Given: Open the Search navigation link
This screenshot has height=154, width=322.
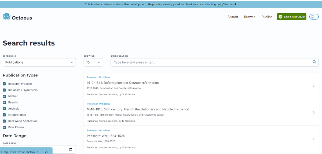Looking at the screenshot, I should click(233, 17).
